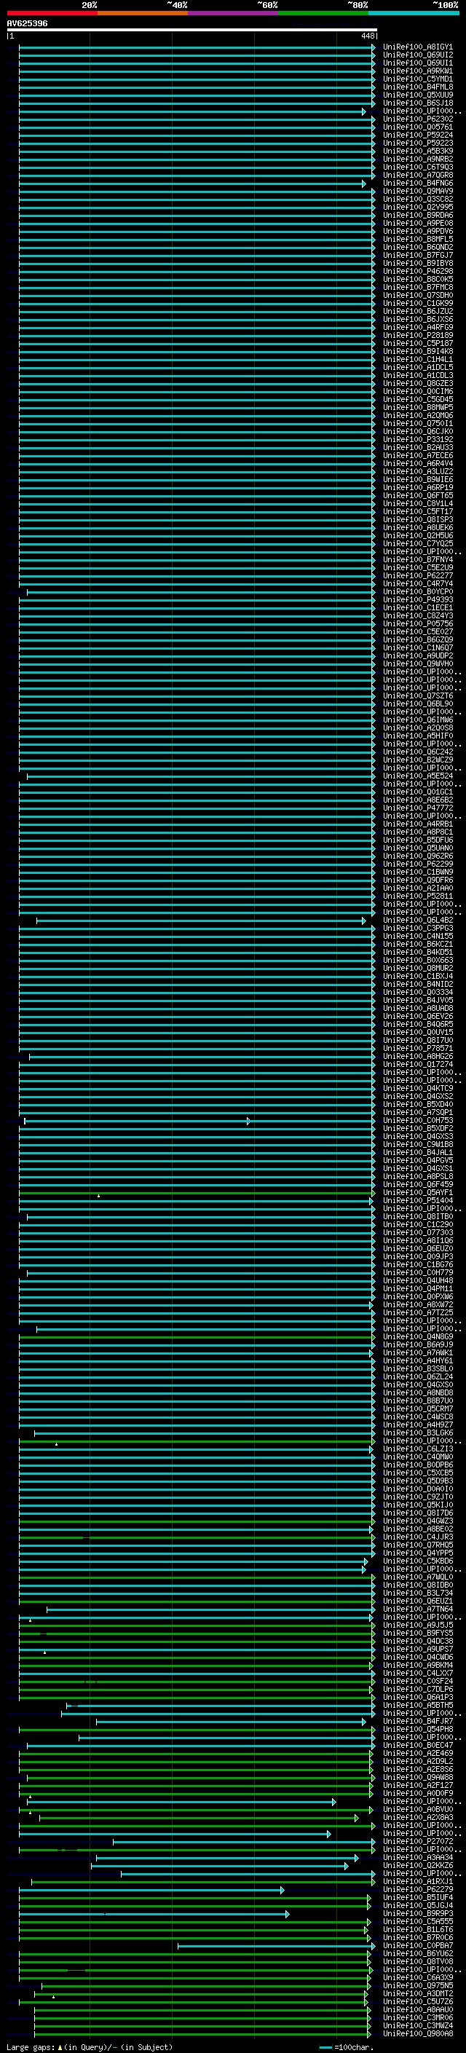Select hit label UniRef100_A9RKW1

pyautogui.click(x=417, y=71)
